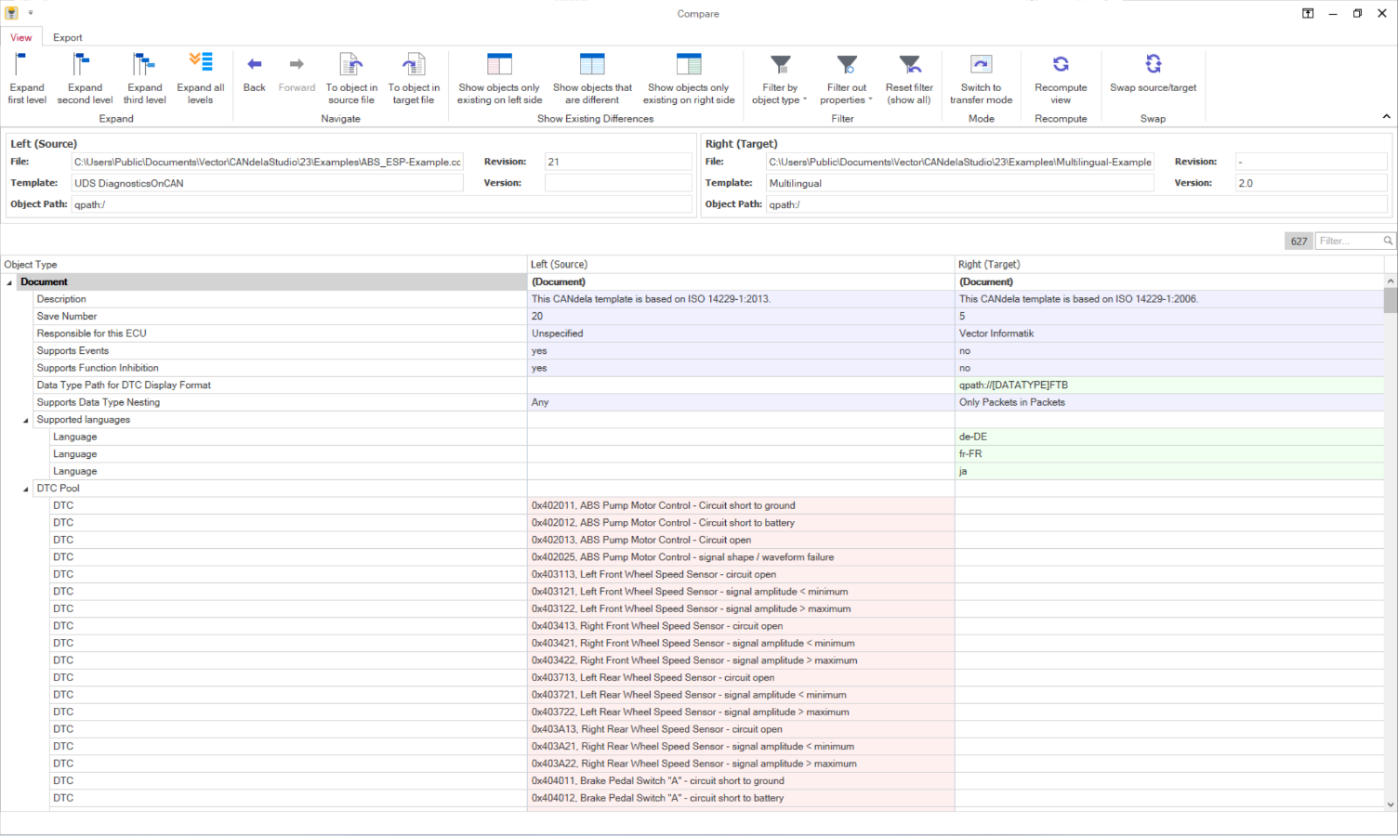The width and height of the screenshot is (1398, 836).
Task: Select Data Type Path for DTC Display Format
Action: click(692, 385)
